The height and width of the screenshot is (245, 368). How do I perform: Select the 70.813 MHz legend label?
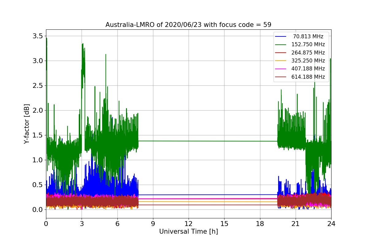[x=308, y=36]
